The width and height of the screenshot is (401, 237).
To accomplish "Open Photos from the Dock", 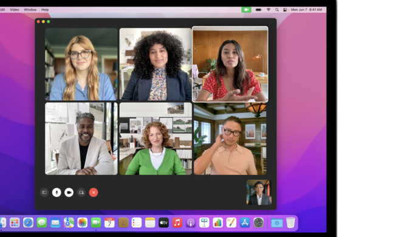I will [x=83, y=222].
